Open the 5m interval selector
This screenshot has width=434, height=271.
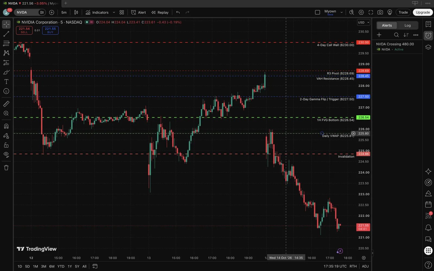(x=64, y=12)
